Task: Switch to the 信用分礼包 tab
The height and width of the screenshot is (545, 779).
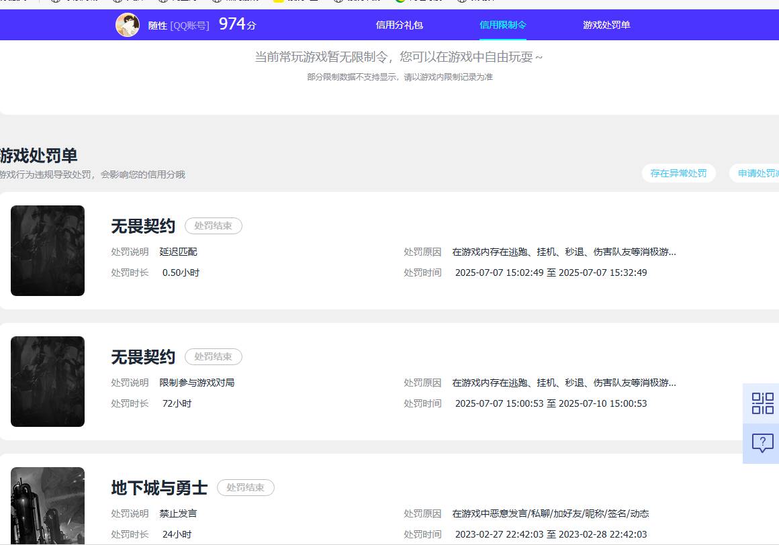Action: pyautogui.click(x=399, y=25)
